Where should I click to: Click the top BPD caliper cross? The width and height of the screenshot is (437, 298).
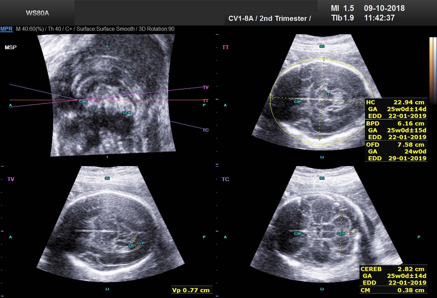(324, 59)
